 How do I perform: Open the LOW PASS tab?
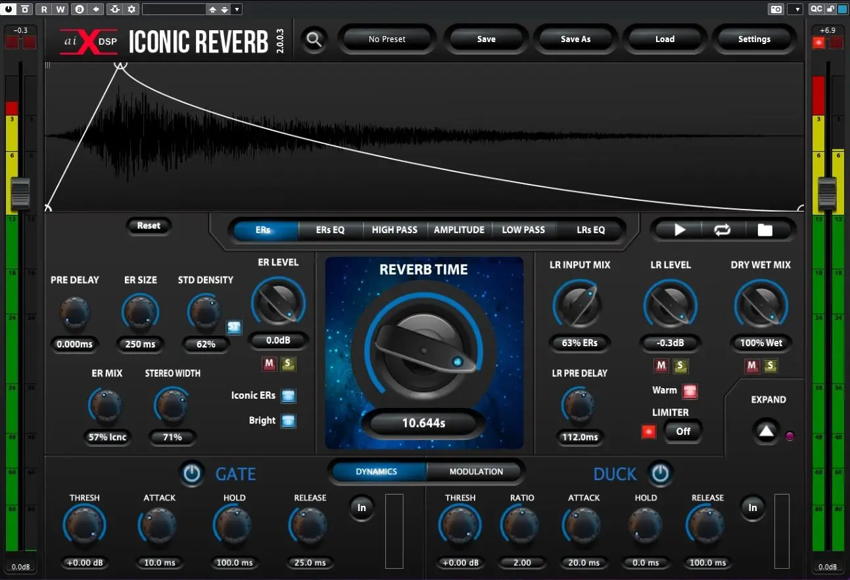coord(523,230)
